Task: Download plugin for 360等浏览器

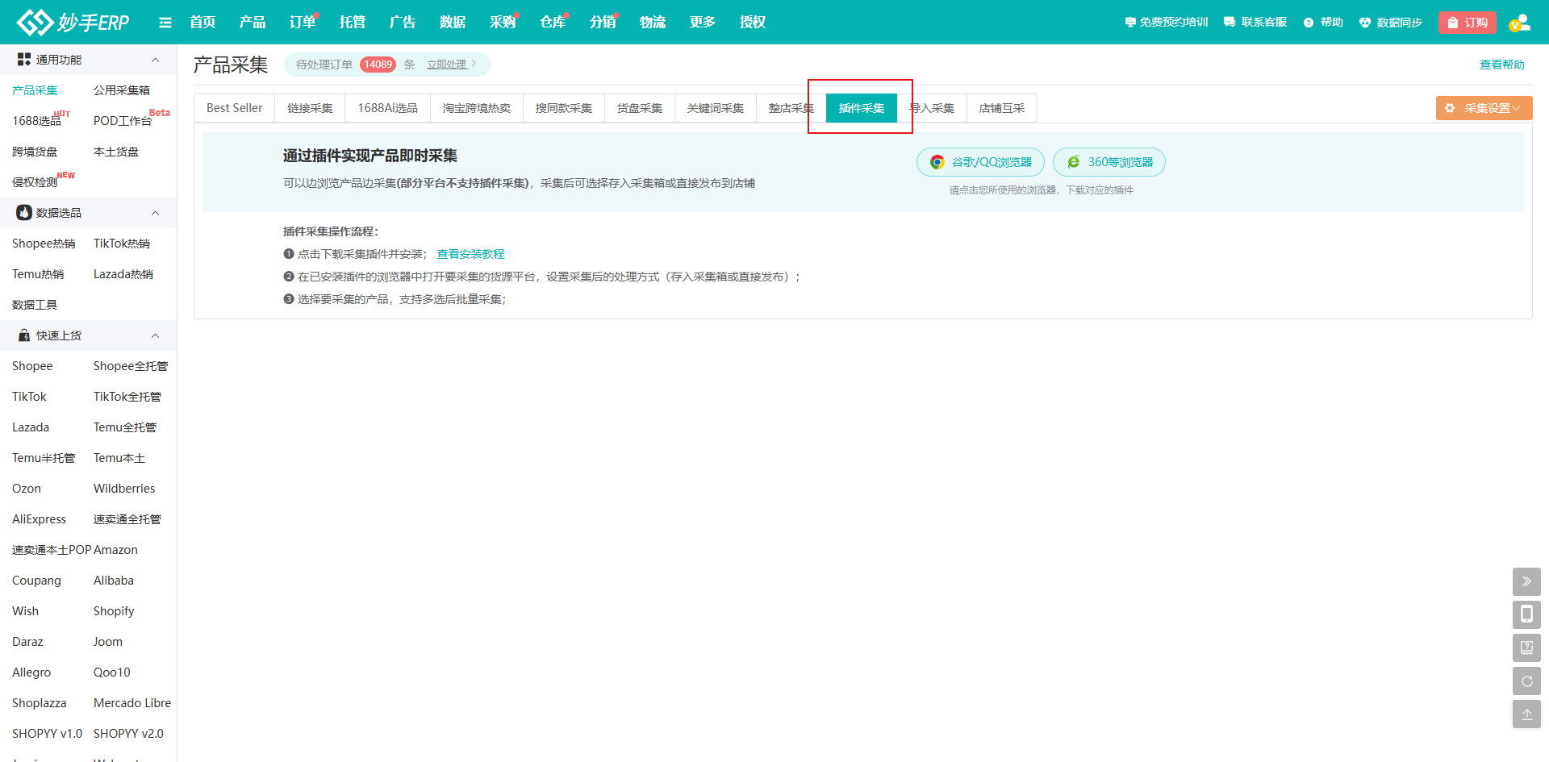Action: (x=1109, y=162)
